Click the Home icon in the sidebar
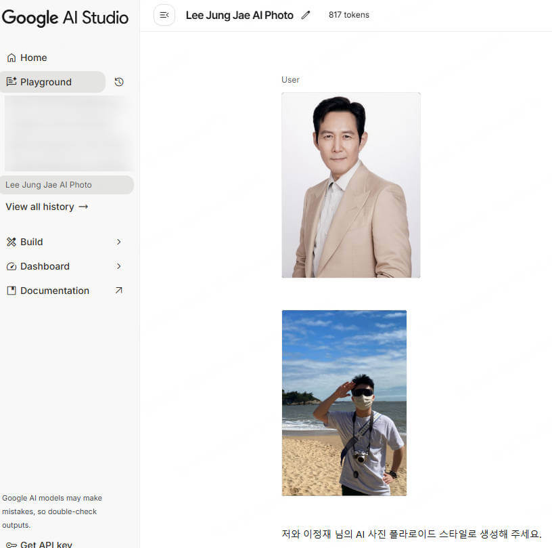The height and width of the screenshot is (548, 552). [x=11, y=58]
